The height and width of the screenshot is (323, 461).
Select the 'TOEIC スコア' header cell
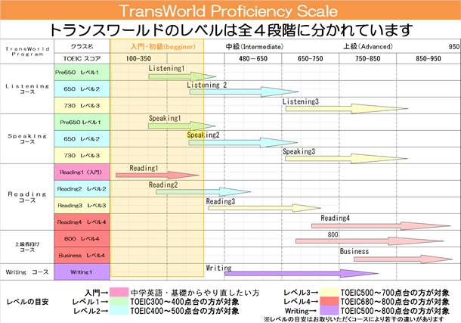pos(82,58)
